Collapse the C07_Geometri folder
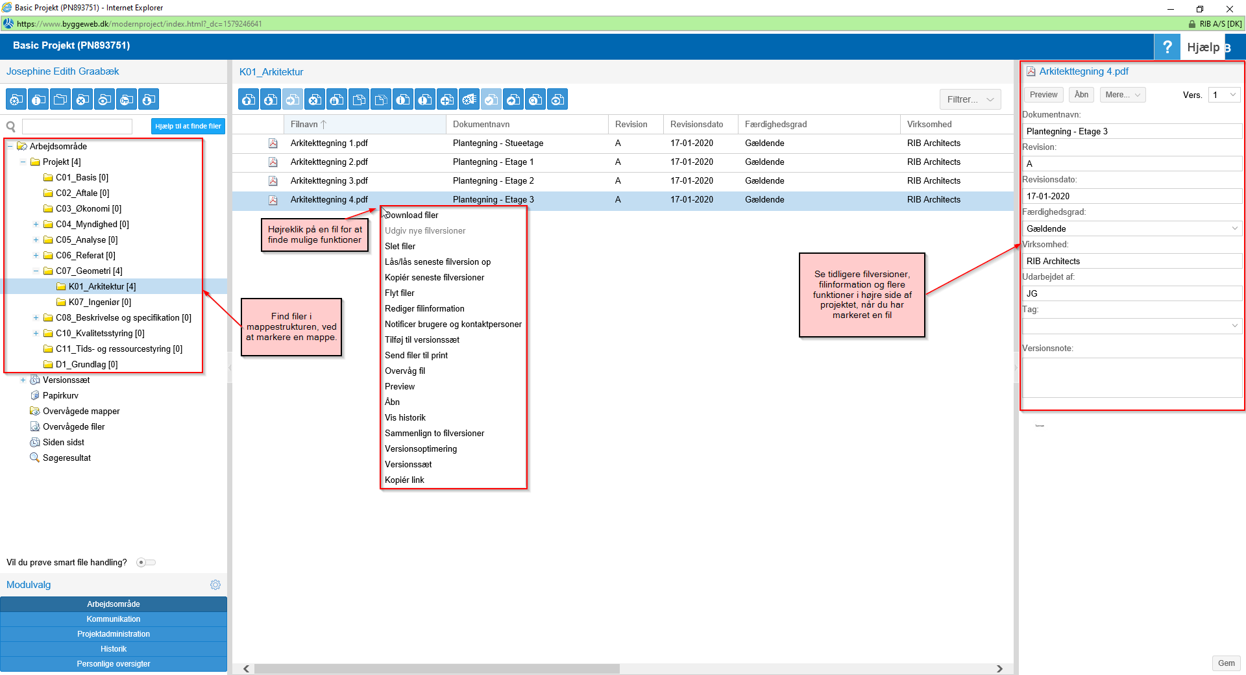 36,271
